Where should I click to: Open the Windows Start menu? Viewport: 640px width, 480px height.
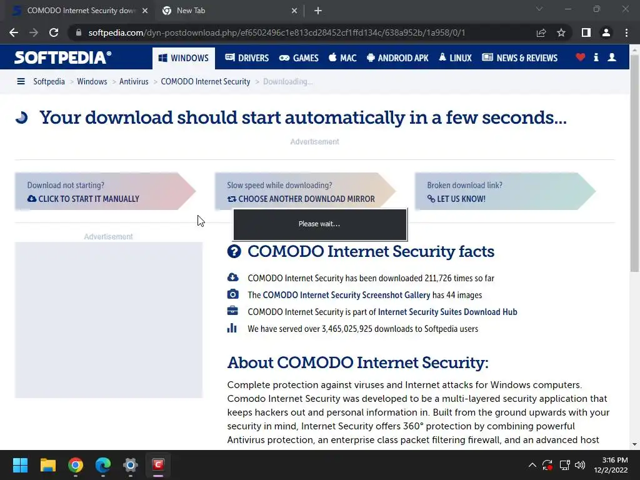click(20, 465)
